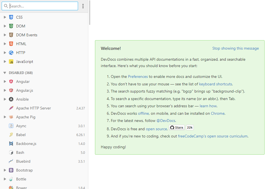Viewport: 271px width, 189px height.
Task: Expand the Ansible versions arrow
Action: tap(5, 99)
